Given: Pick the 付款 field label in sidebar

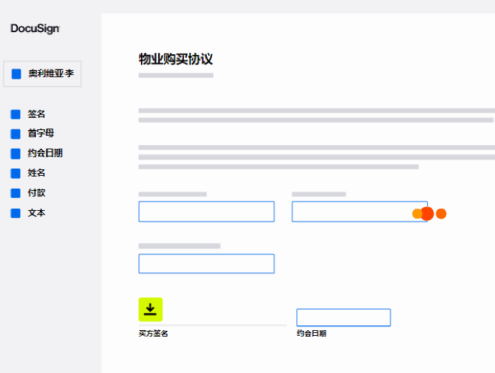Looking at the screenshot, I should click(x=36, y=193).
